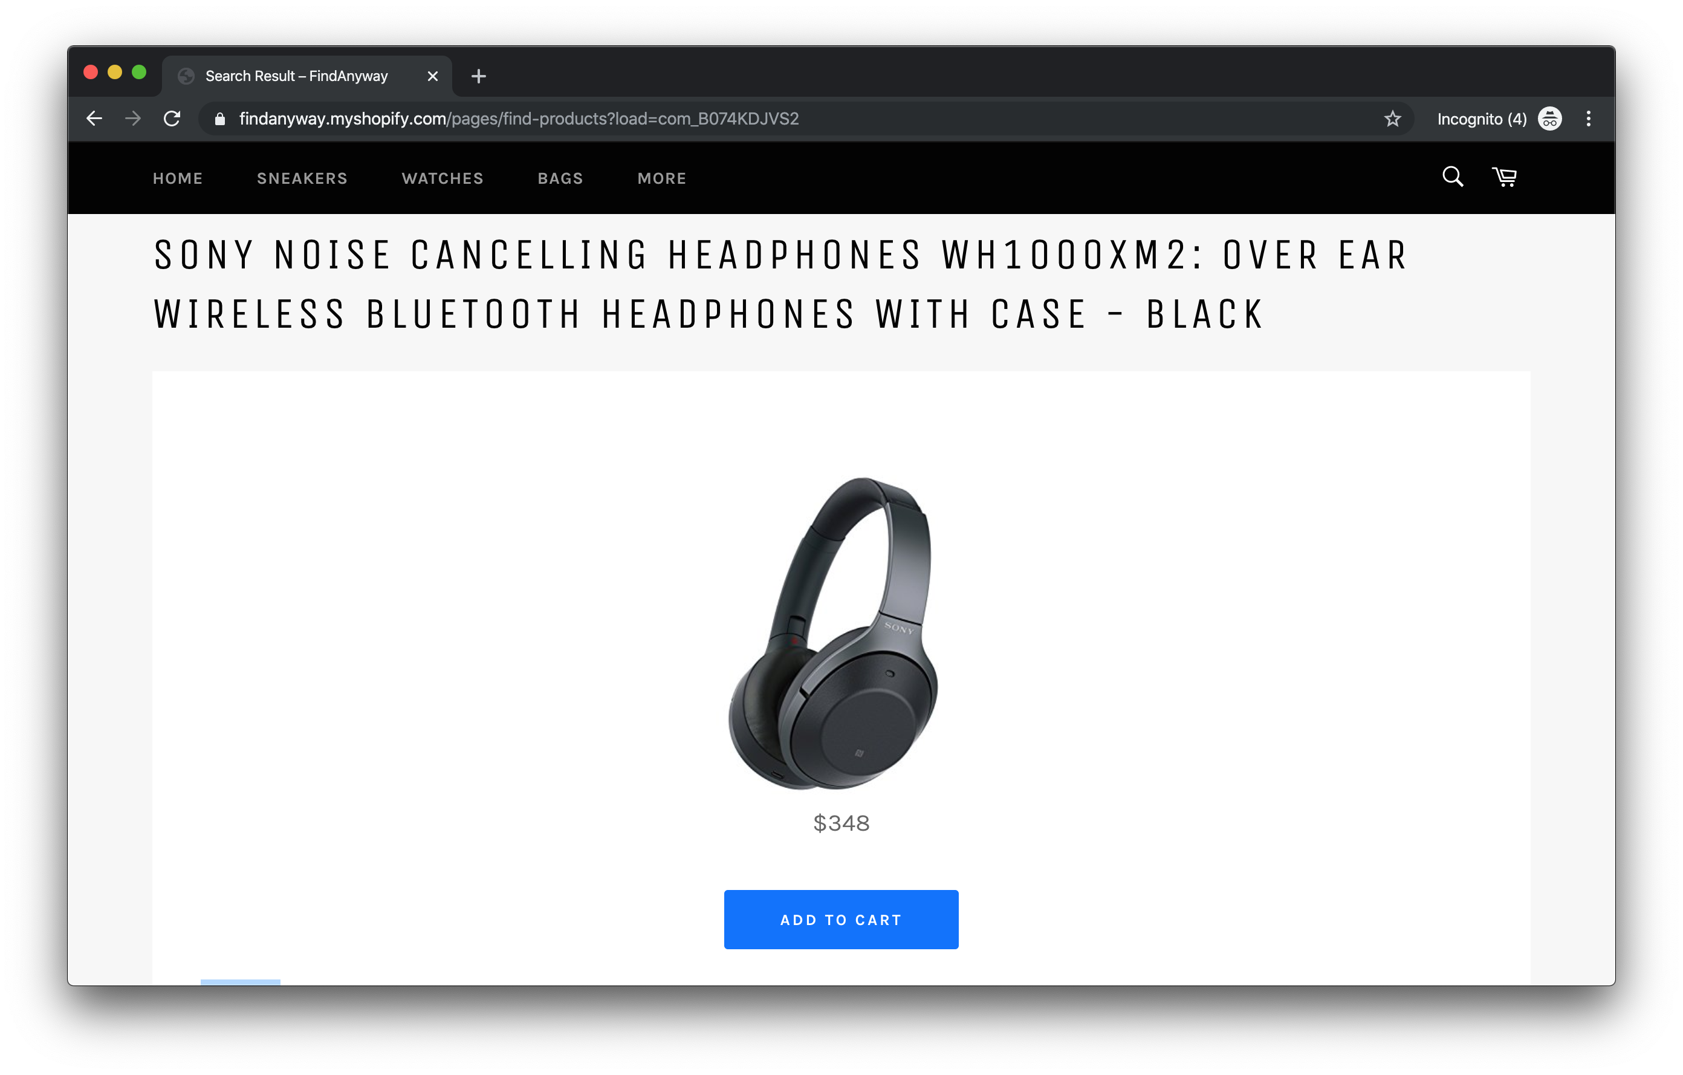The image size is (1683, 1075).
Task: Click the Sony headphones product image
Action: [833, 632]
